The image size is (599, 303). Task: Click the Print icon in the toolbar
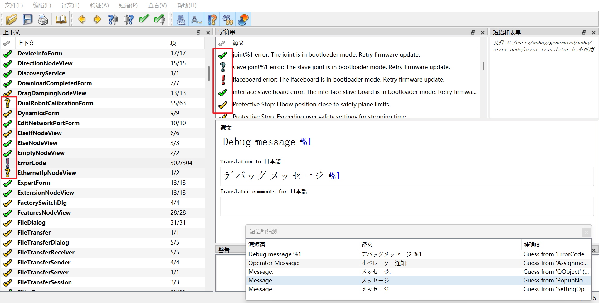[x=43, y=20]
